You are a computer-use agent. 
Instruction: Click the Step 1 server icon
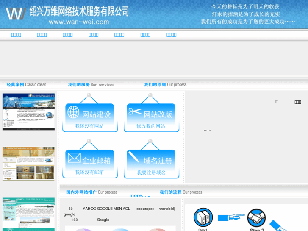[203, 217]
